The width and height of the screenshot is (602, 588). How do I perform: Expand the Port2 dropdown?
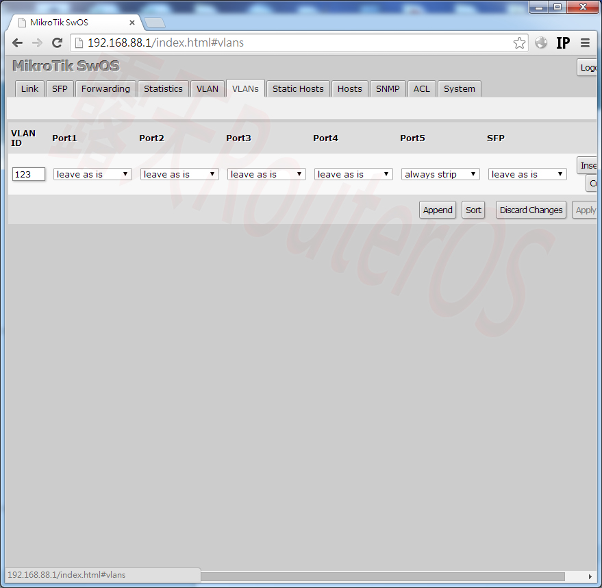pos(179,174)
